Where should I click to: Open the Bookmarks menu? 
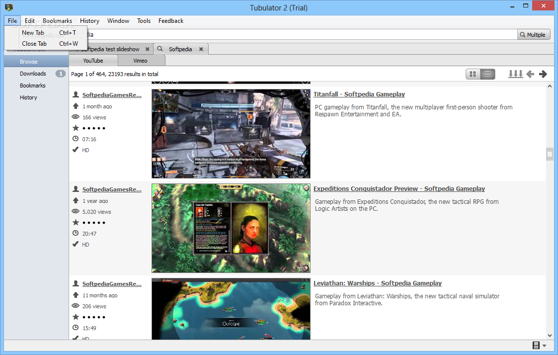point(57,21)
